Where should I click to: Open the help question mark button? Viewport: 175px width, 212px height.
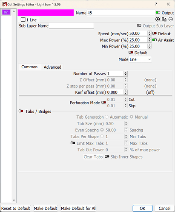coord(156,4)
